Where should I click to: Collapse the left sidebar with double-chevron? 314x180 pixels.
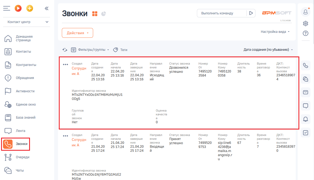pyautogui.click(x=47, y=8)
